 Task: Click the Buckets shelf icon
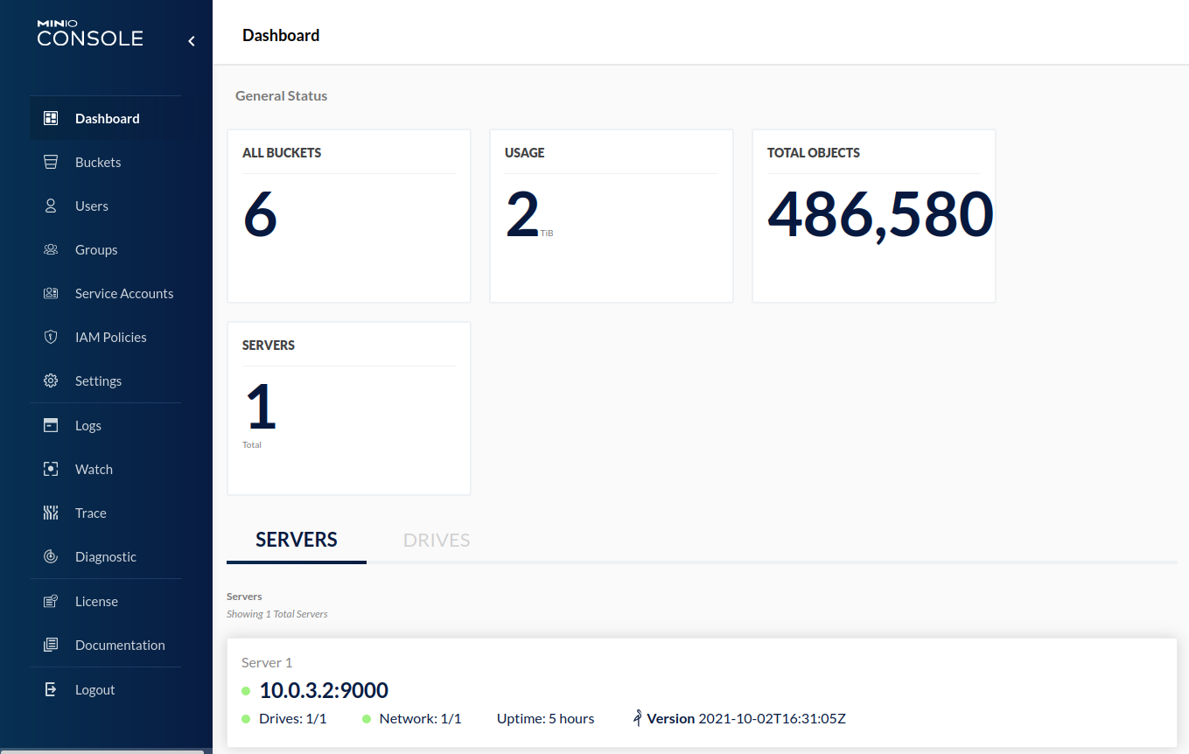(x=51, y=162)
